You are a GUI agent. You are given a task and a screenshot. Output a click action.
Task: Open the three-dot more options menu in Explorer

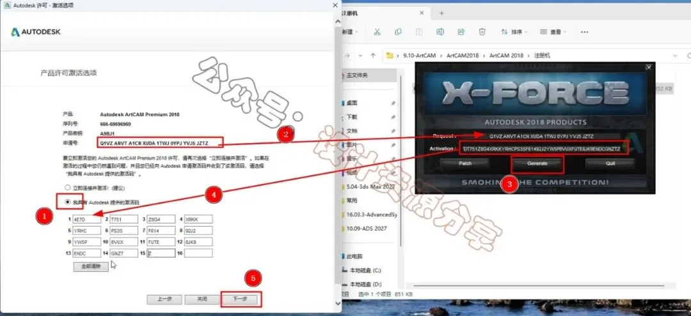click(x=584, y=32)
